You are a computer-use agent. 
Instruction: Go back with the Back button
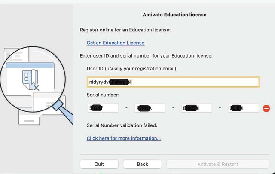coord(142,164)
